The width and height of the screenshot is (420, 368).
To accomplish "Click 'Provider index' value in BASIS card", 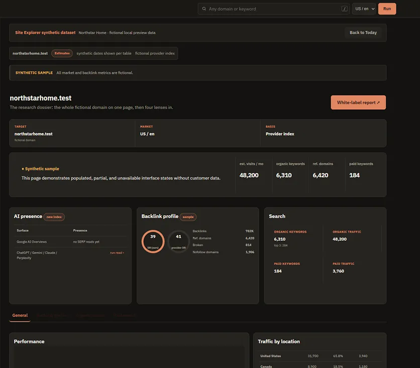I will click(280, 134).
